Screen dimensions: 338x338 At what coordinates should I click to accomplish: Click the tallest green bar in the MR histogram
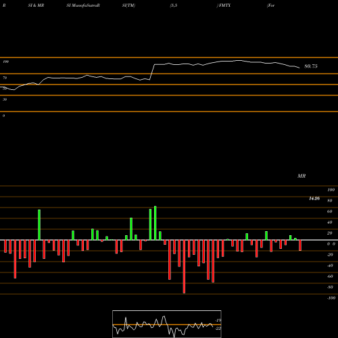(x=155, y=223)
